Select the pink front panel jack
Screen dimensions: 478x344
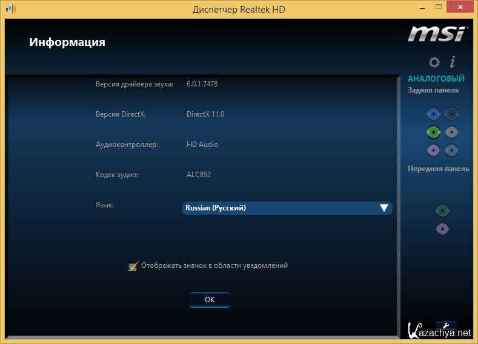(443, 229)
